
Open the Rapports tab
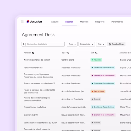point(100,22)
